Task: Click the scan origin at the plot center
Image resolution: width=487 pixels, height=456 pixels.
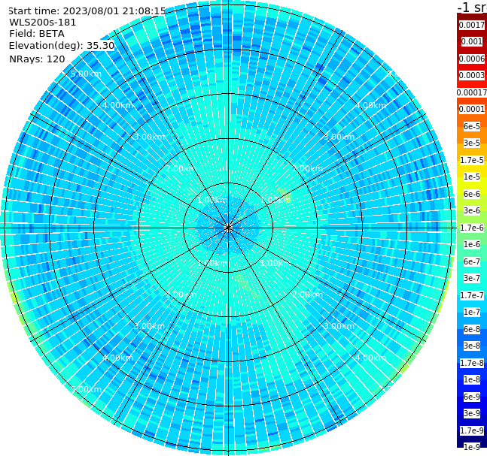Action: tap(228, 228)
